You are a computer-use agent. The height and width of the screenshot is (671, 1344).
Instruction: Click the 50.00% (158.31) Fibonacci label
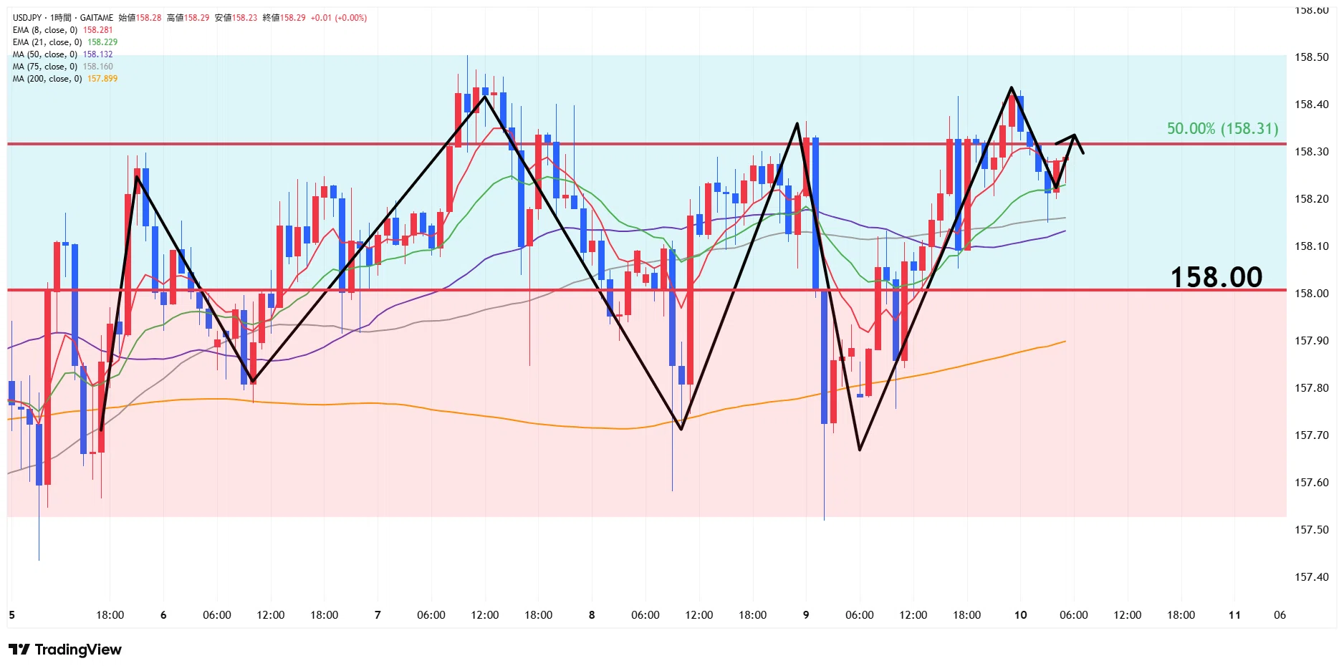[x=1222, y=129]
